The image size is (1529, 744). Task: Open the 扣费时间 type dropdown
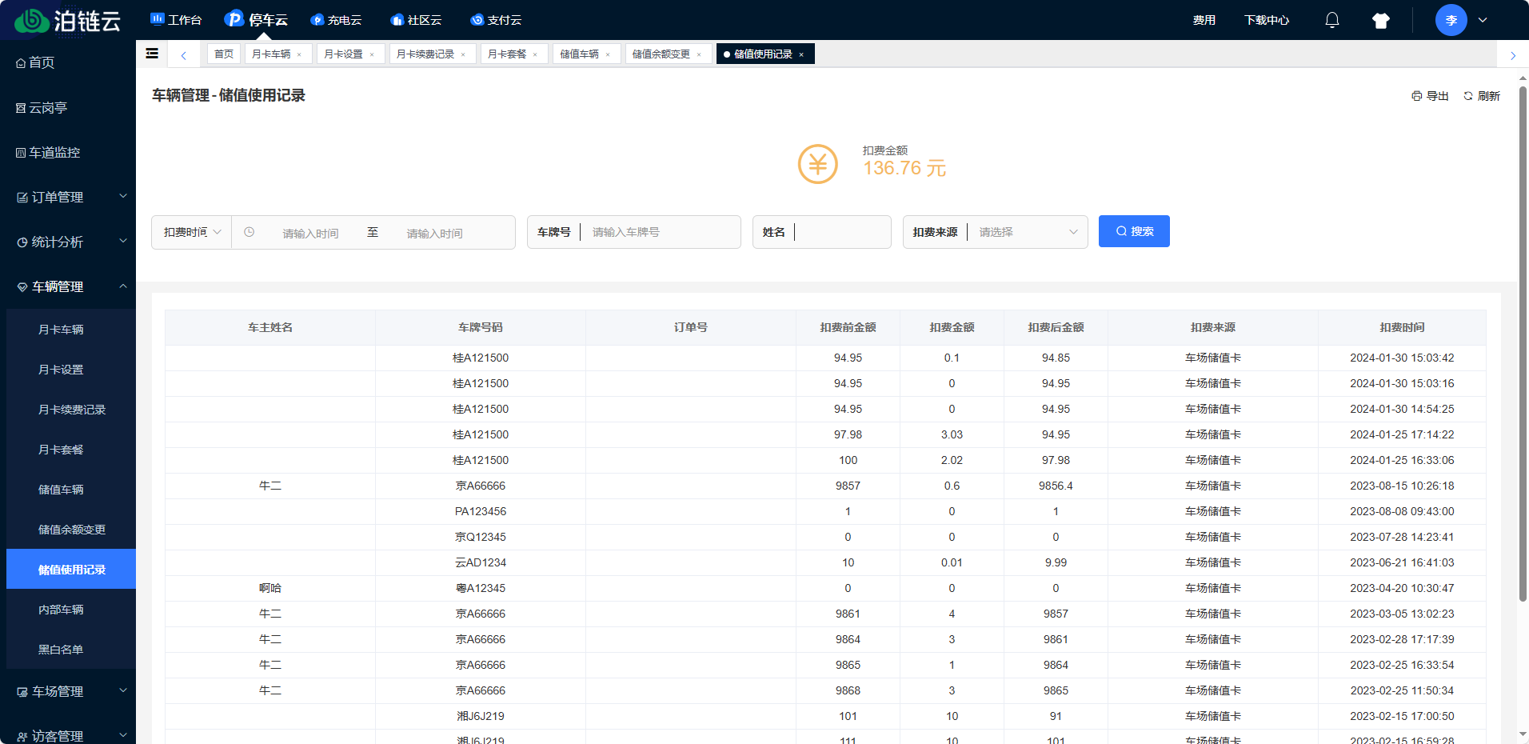tap(192, 232)
